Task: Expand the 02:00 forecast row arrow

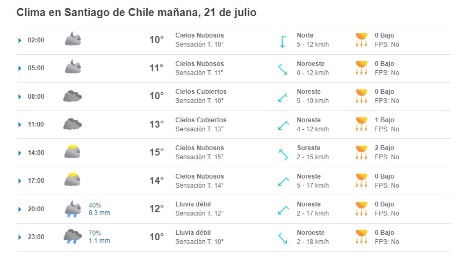Action: (x=20, y=40)
